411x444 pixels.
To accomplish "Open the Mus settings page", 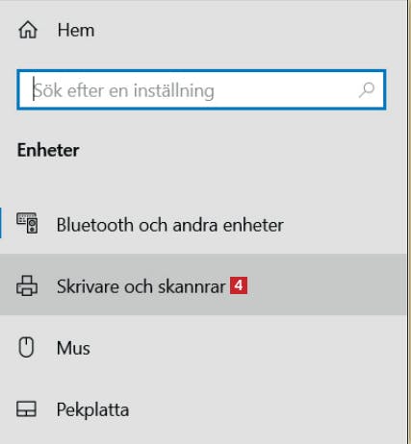I will click(x=73, y=348).
